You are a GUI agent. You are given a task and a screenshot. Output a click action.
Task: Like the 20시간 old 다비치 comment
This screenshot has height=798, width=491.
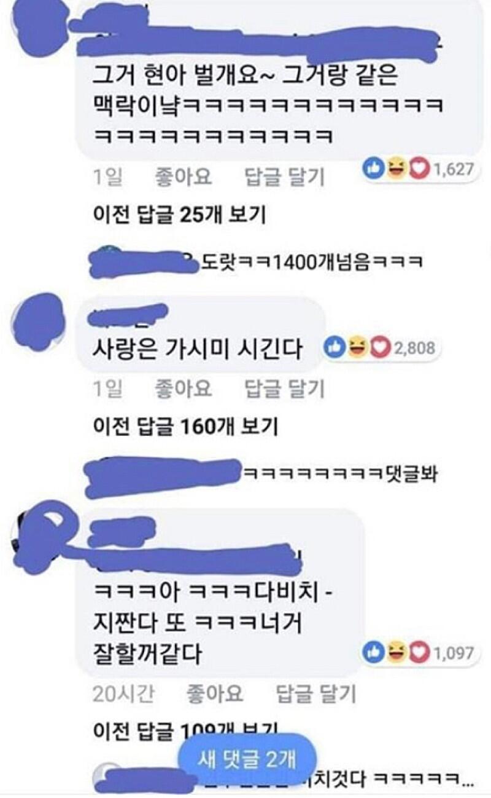(214, 695)
